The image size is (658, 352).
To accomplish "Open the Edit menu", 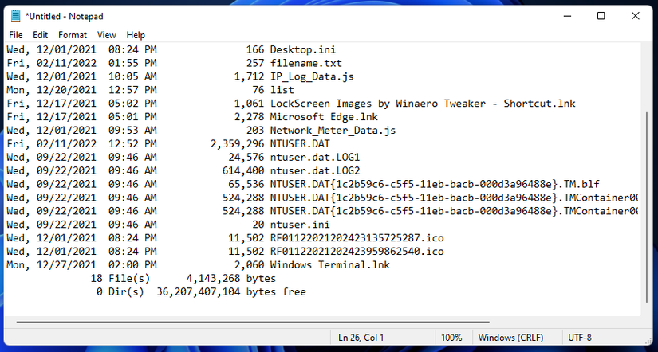I will click(x=41, y=35).
